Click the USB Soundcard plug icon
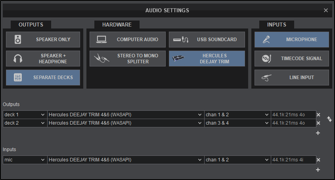The height and width of the screenshot is (180, 335). (x=182, y=40)
